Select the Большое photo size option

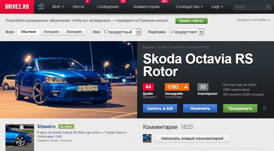point(51,32)
